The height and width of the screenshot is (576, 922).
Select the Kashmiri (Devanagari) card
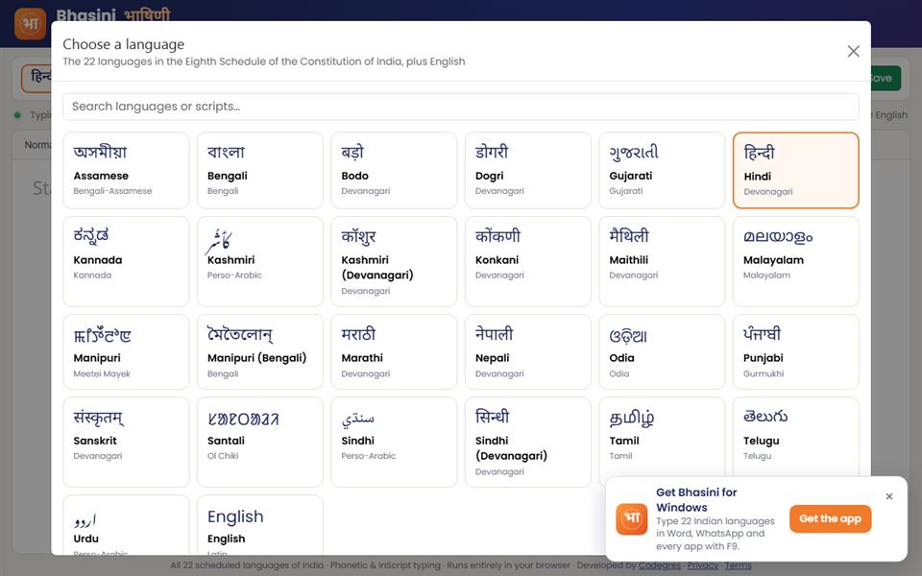pos(394,261)
